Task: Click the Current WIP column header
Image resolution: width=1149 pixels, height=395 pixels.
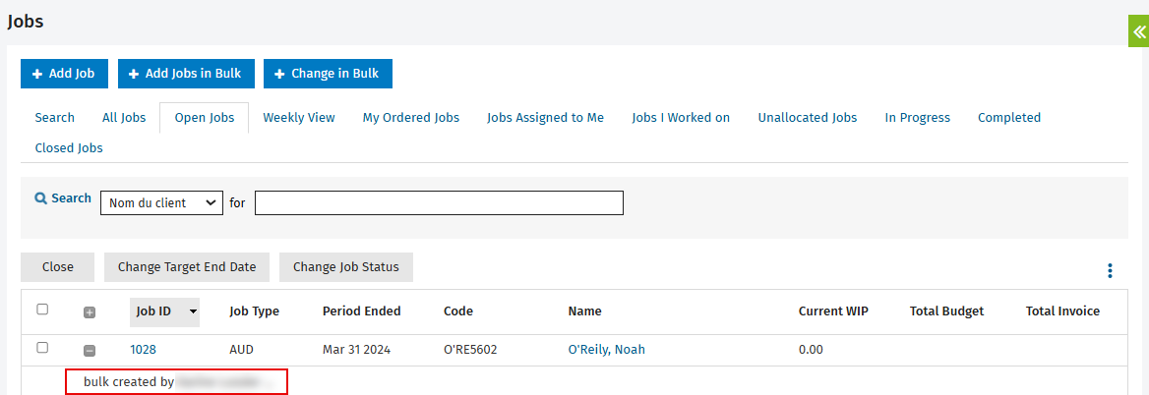Action: click(x=833, y=311)
